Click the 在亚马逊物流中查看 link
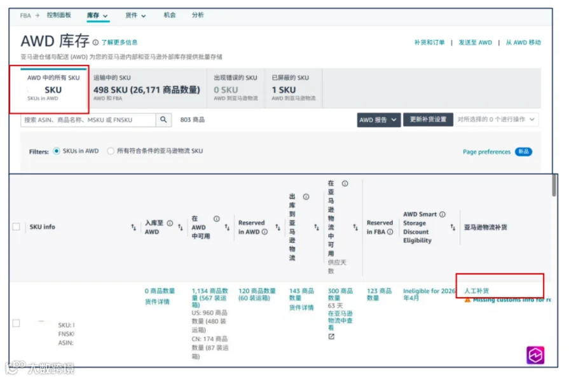The width and height of the screenshot is (569, 379). pos(340,320)
